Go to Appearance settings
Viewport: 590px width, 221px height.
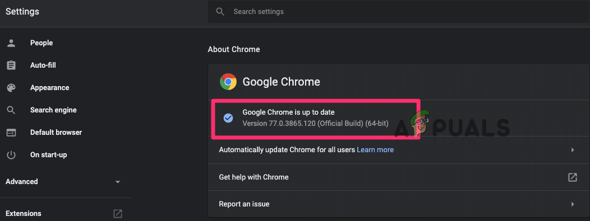click(x=50, y=88)
